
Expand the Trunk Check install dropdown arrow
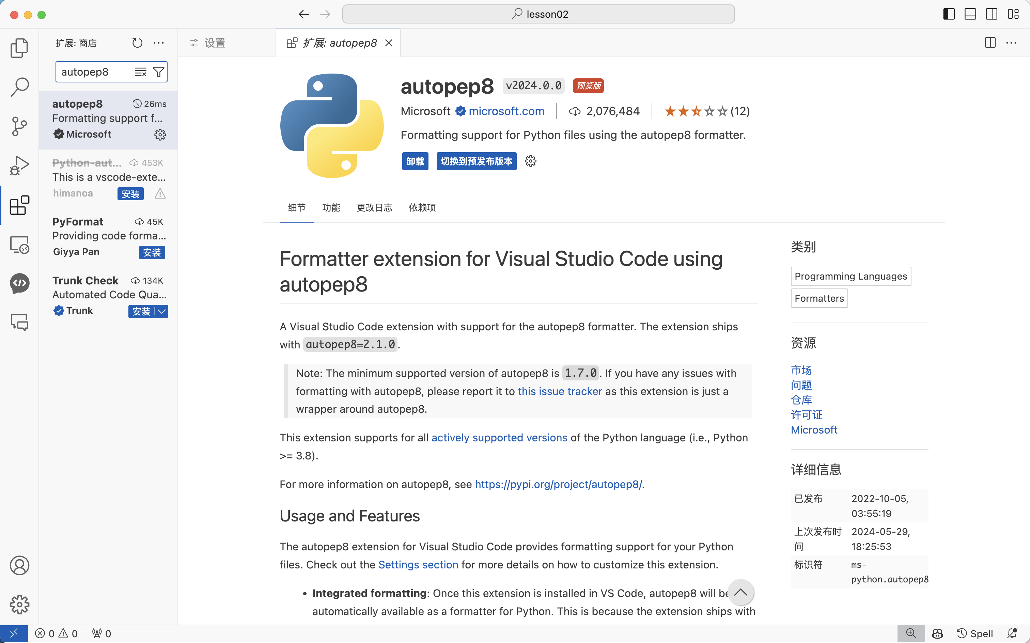click(x=161, y=312)
